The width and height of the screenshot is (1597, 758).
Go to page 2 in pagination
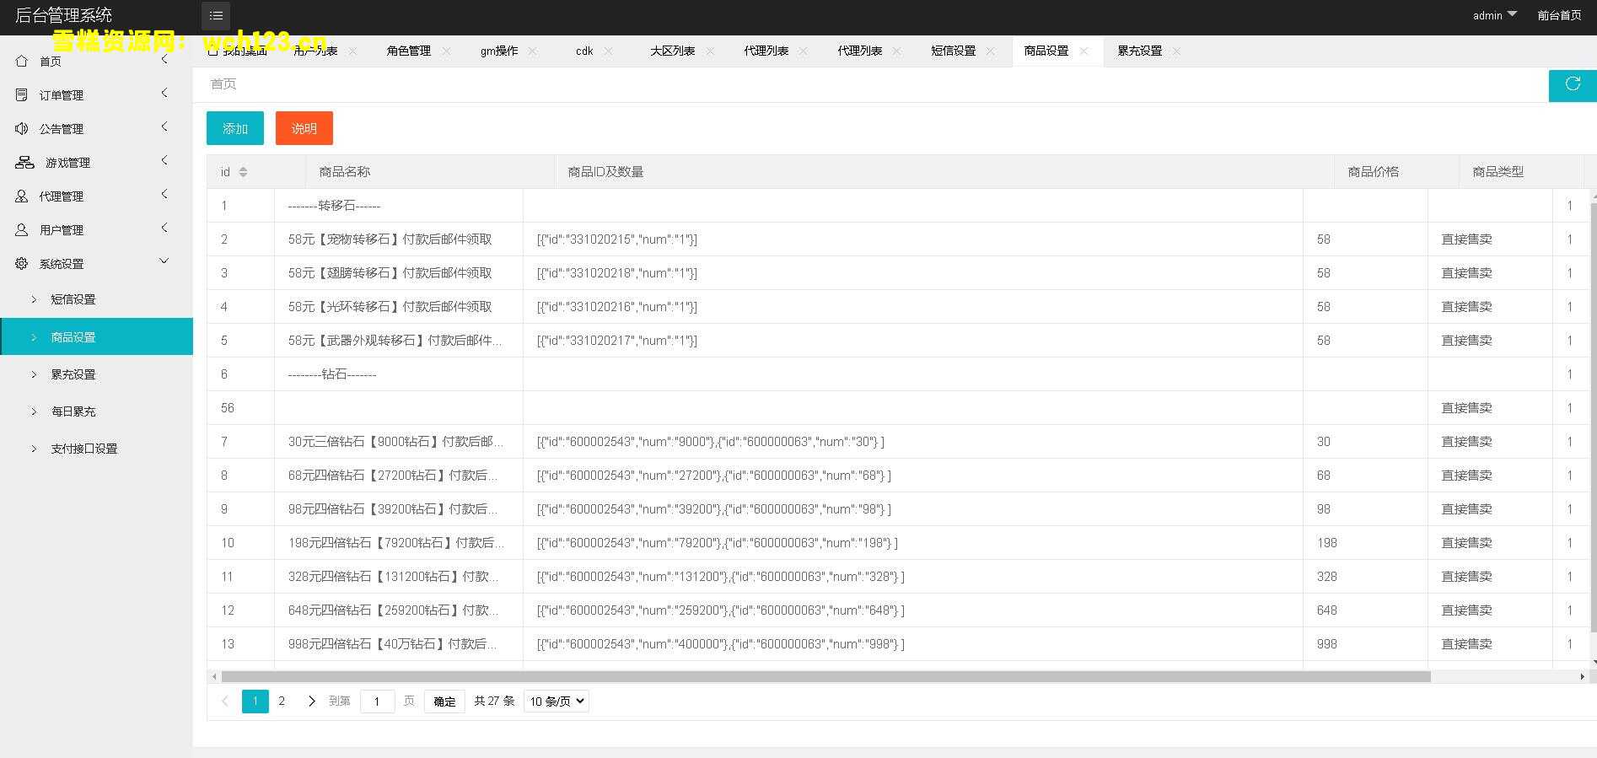click(x=282, y=702)
